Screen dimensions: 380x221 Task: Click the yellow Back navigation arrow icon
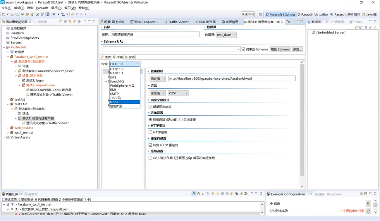[72, 14]
